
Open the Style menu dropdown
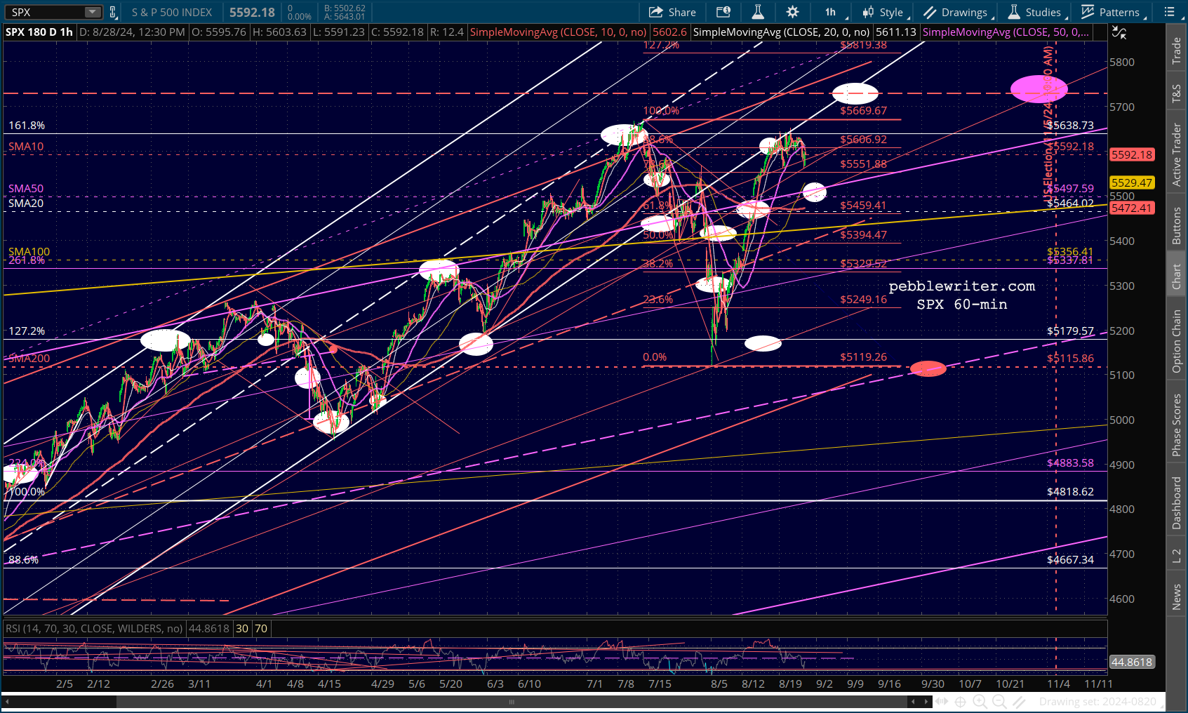886,12
